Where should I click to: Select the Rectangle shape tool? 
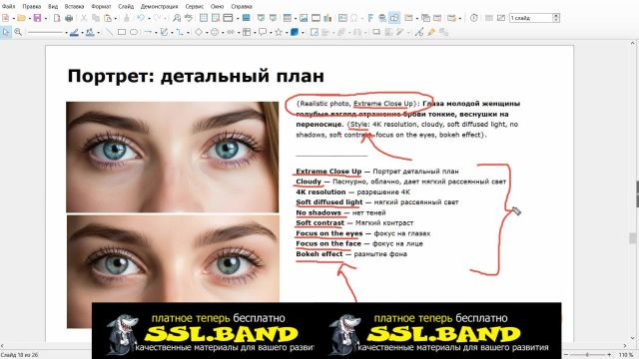coord(122,32)
